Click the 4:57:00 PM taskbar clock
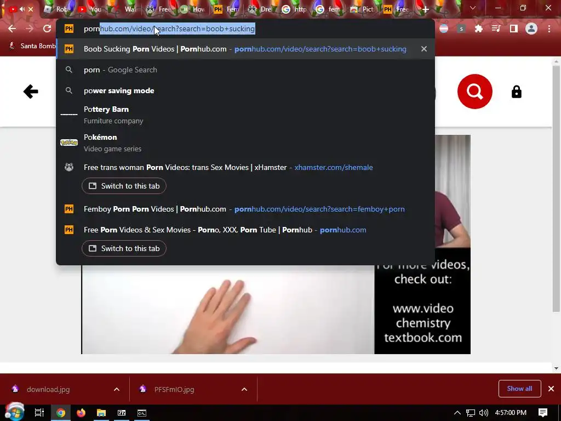Image resolution: width=561 pixels, height=421 pixels. (x=511, y=413)
